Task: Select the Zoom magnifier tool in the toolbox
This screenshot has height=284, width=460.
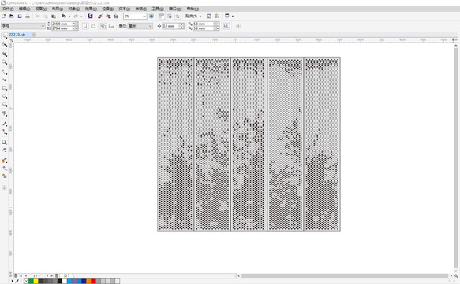Action: pos(5,62)
